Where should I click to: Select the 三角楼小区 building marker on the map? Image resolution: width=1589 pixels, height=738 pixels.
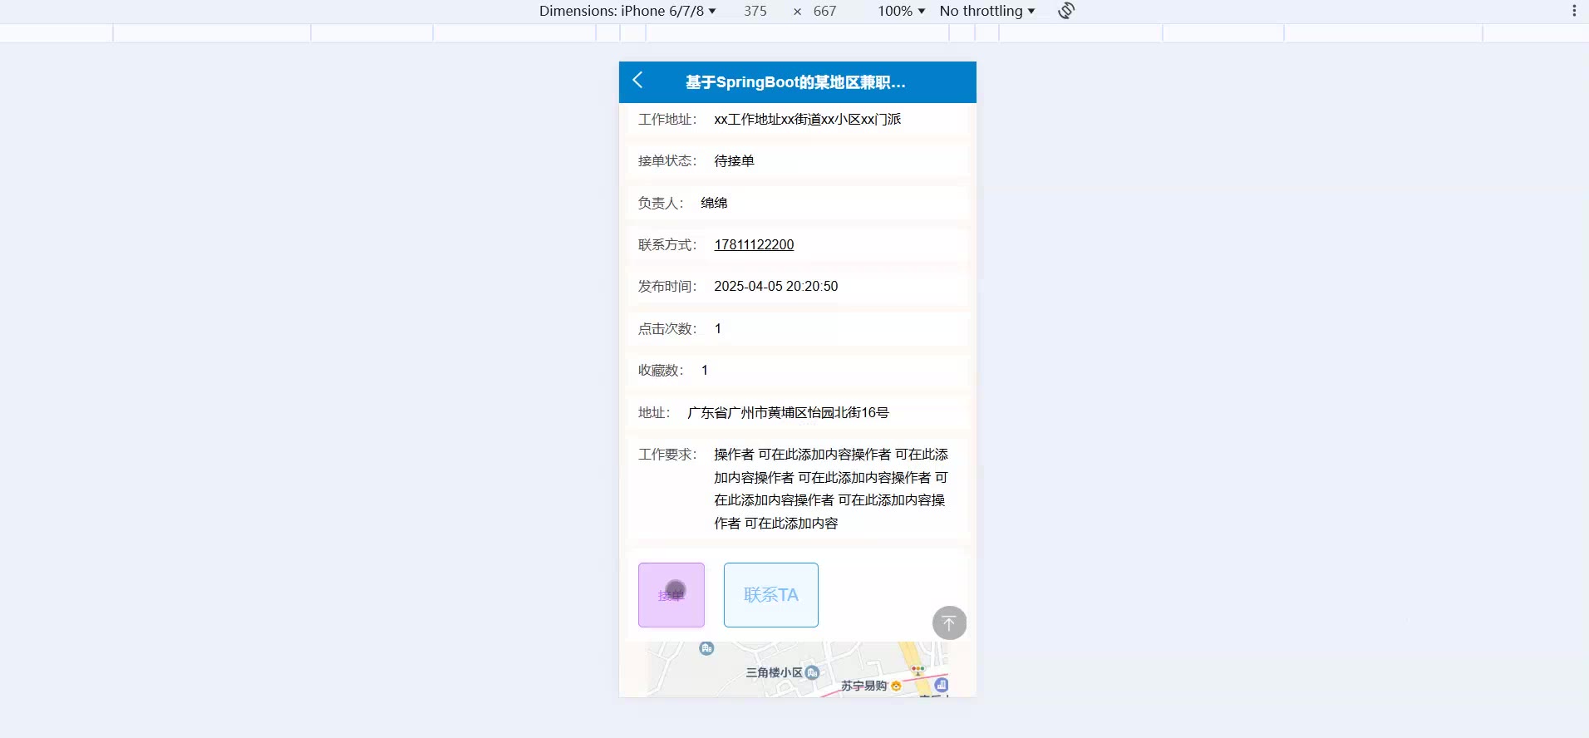(813, 672)
